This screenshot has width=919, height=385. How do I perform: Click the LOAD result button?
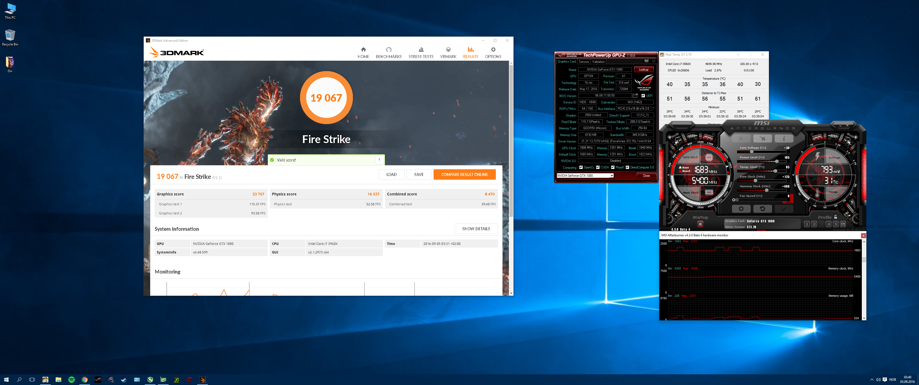click(x=391, y=174)
